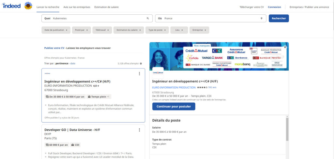Open the Type de poste filter
Viewport: 334px width, 159px height.
(157, 30)
